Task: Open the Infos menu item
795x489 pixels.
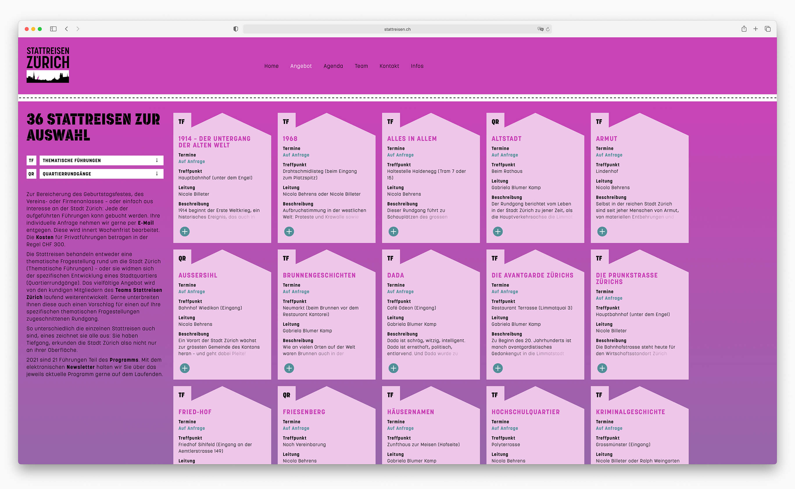Action: [417, 66]
